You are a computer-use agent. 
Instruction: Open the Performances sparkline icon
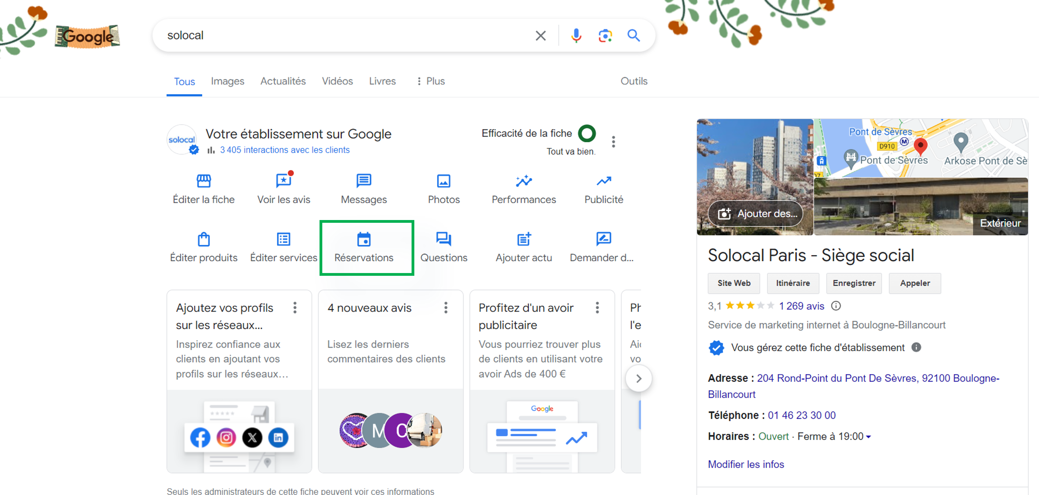coord(524,181)
